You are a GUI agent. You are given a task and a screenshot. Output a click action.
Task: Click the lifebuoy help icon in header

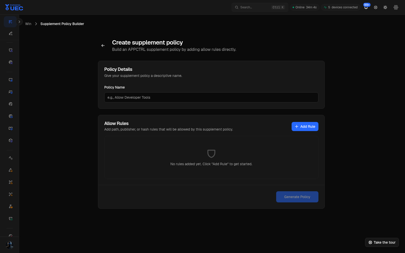click(x=376, y=7)
